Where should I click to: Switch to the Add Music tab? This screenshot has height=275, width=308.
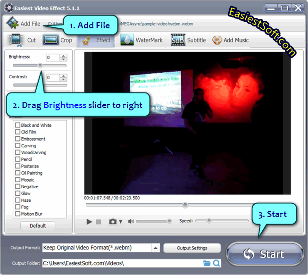[x=230, y=40]
